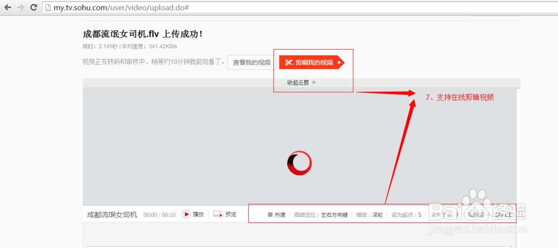
Task: Select upload stats 用时：2.145秒
Action: click(100, 46)
